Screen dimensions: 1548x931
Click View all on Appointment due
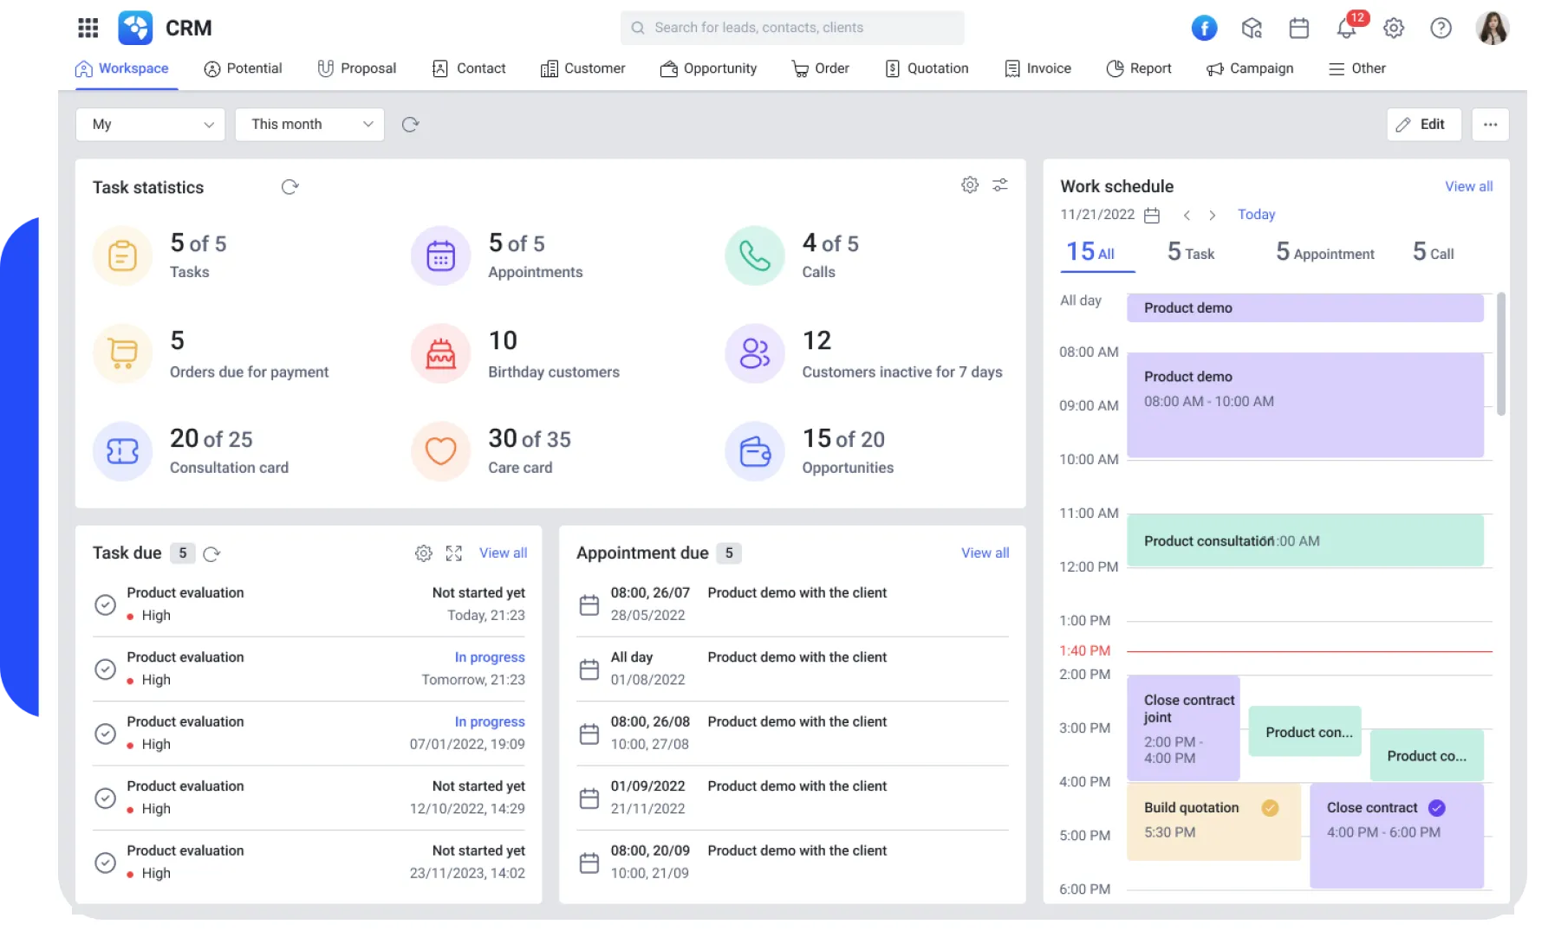[985, 553]
